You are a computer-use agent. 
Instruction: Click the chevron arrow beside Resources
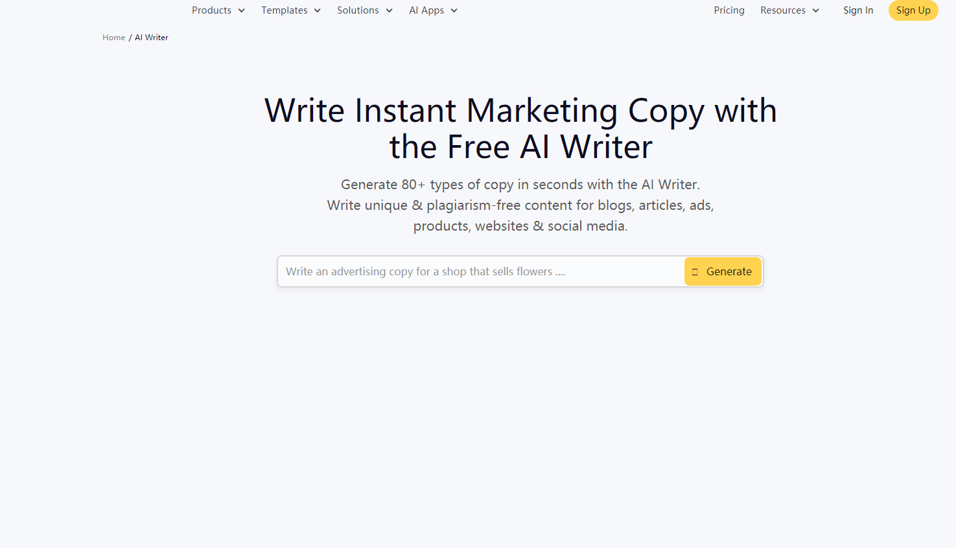816,10
